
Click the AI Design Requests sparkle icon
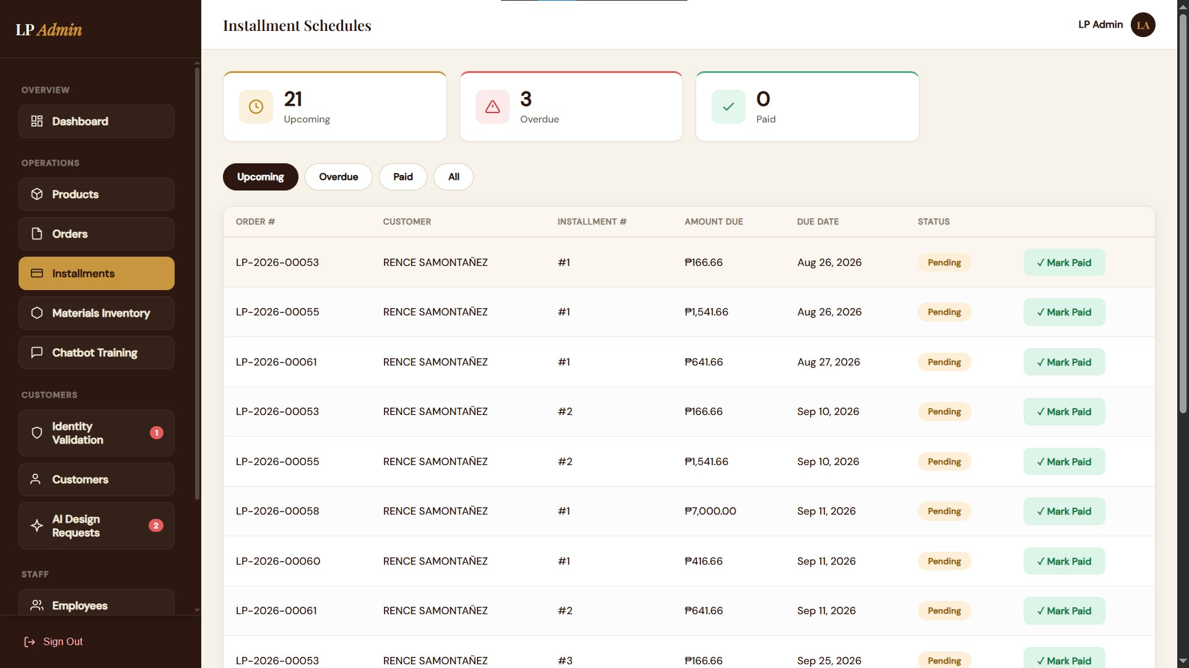point(37,526)
